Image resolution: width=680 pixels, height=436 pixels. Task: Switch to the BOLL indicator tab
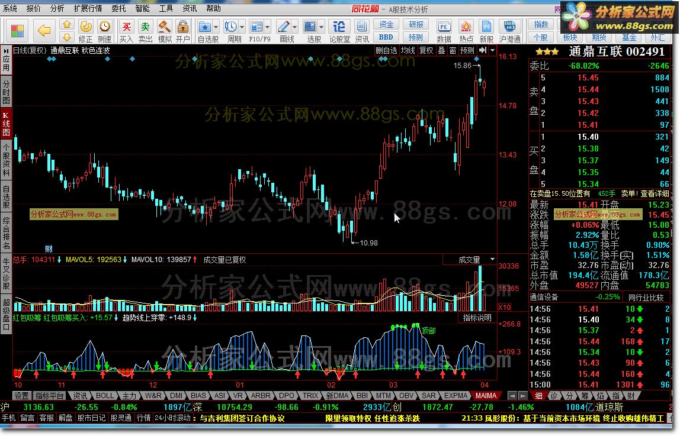click(x=104, y=395)
